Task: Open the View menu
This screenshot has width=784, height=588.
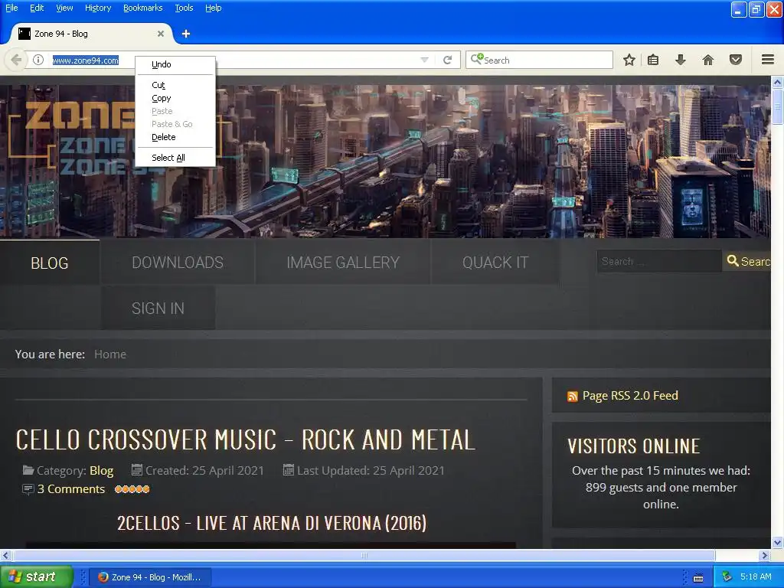Action: [64, 8]
